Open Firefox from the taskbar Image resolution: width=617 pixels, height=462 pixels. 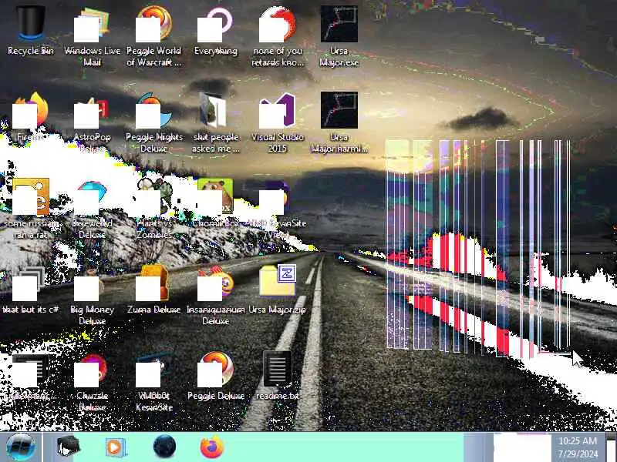click(x=211, y=447)
